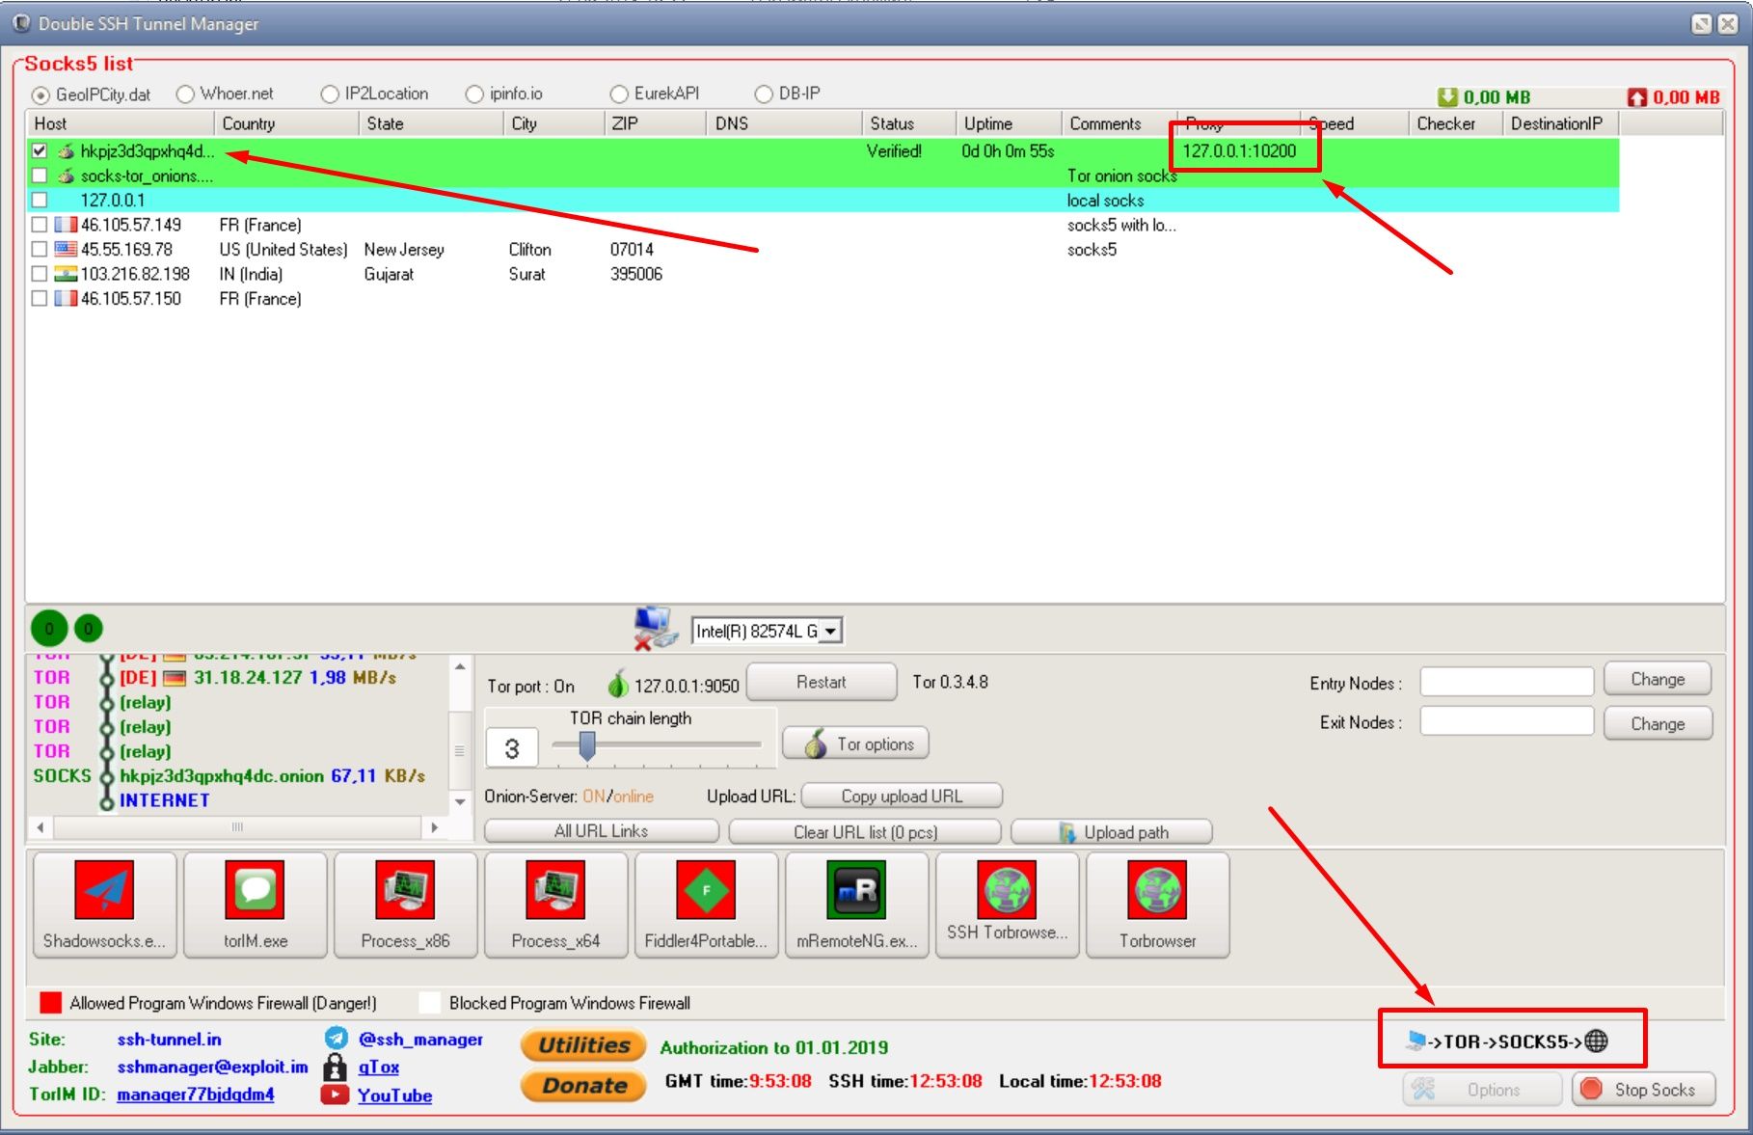This screenshot has height=1135, width=1753.
Task: Sort list by Status column header
Action: click(x=908, y=123)
